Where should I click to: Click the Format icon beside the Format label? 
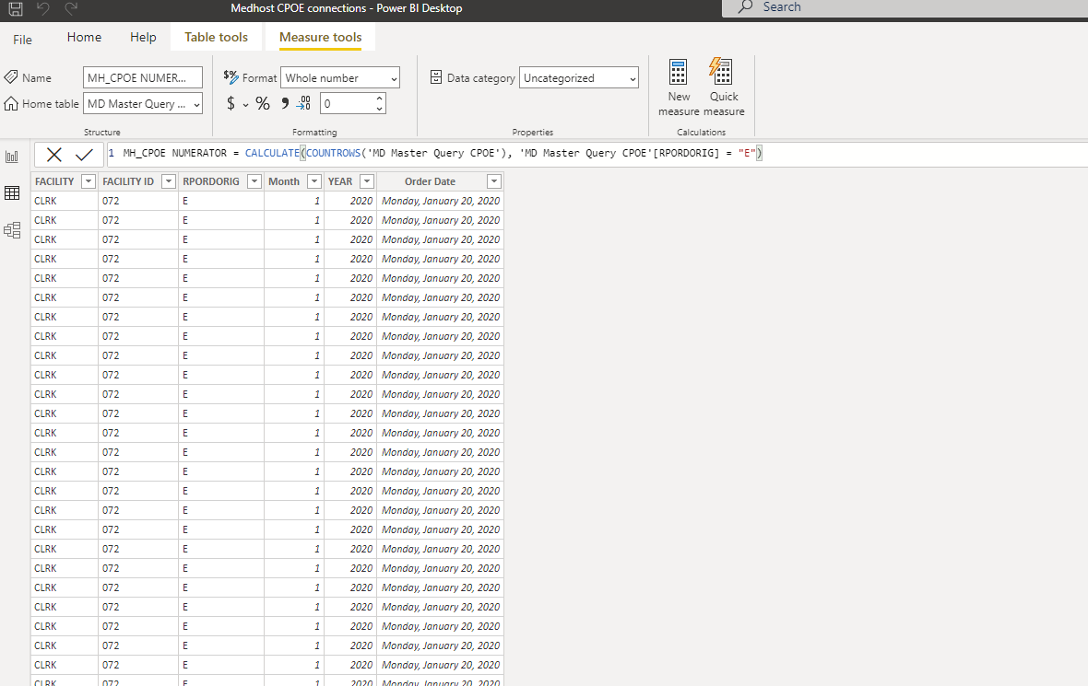click(231, 76)
